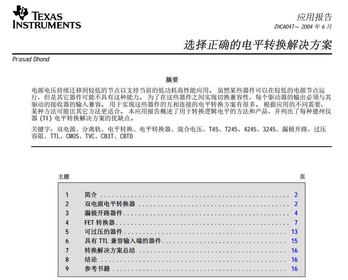
Task: Select the contents entry 简介
Action: [x=91, y=195]
